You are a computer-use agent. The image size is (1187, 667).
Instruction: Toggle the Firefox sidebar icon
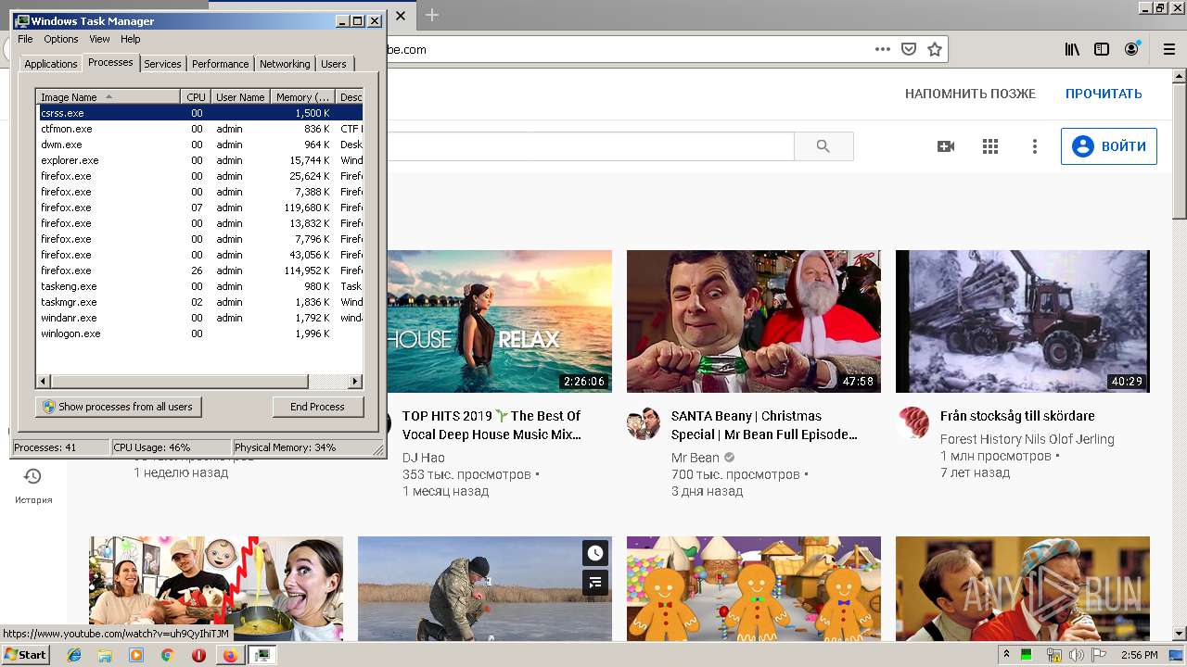click(x=1102, y=49)
